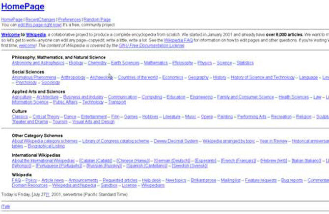Select the Earth Sciences category link
This screenshot has height=214, width=329.
[125, 63]
